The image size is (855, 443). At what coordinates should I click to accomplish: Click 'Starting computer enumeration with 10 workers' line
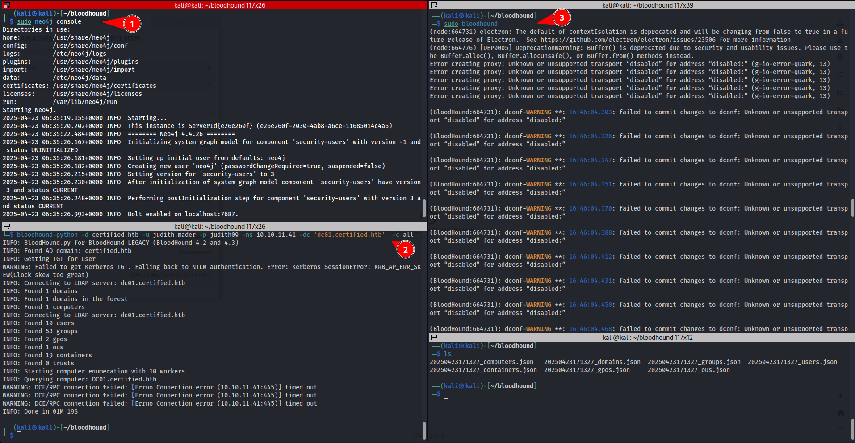(94, 371)
